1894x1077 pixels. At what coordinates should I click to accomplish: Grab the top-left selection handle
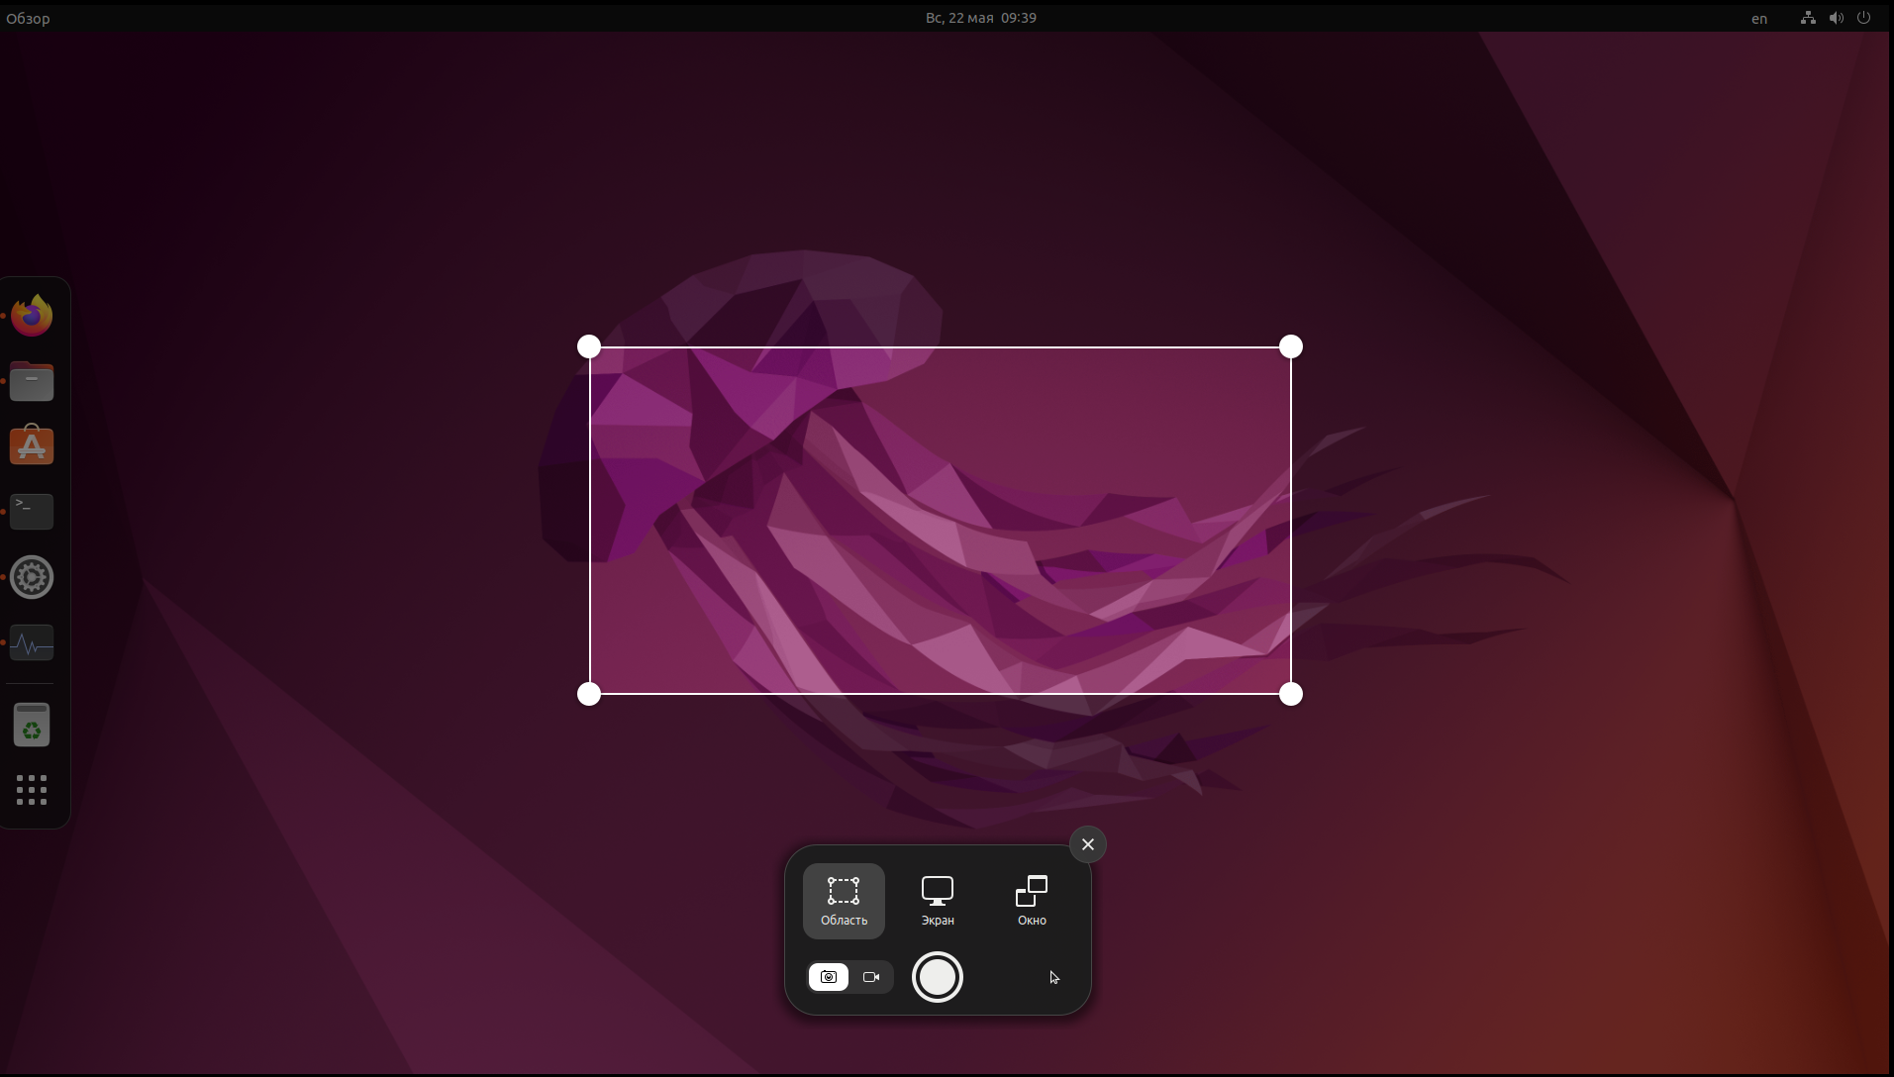589,346
